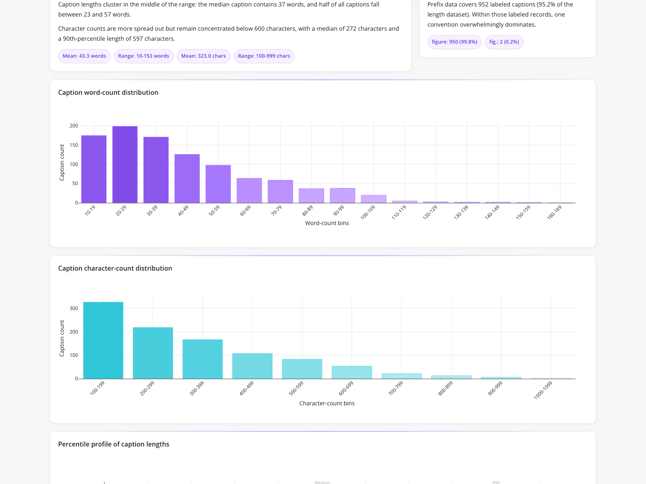This screenshot has height=484, width=646.
Task: Click the 'Word-count bins' axis label
Action: 327,223
